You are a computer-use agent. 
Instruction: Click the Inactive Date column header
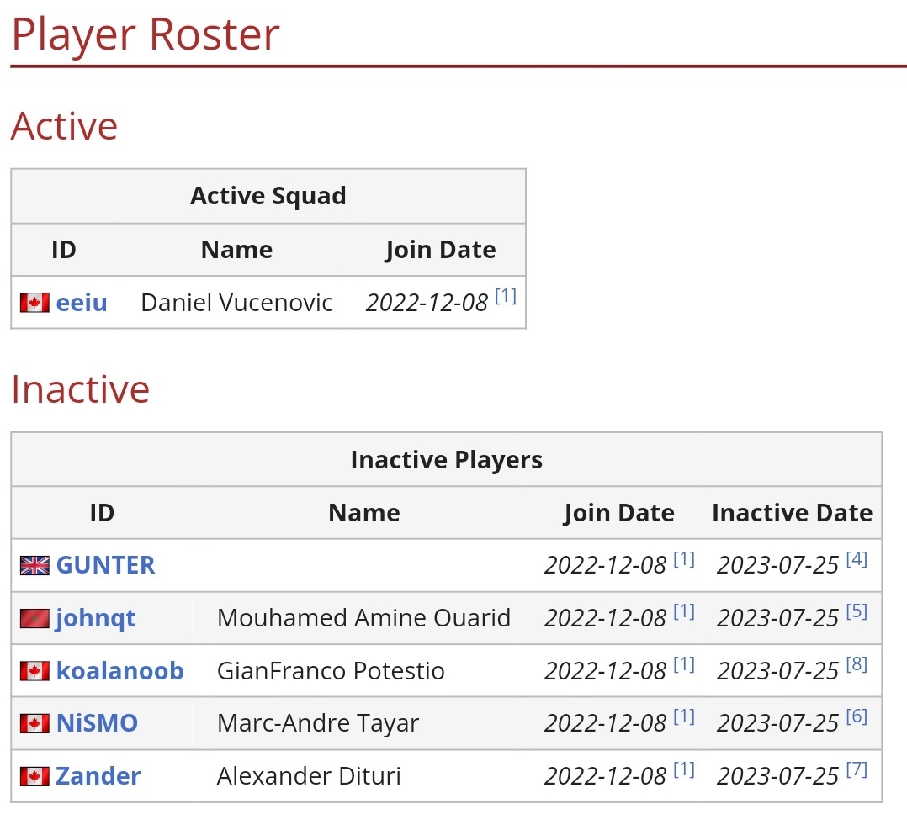coord(792,513)
